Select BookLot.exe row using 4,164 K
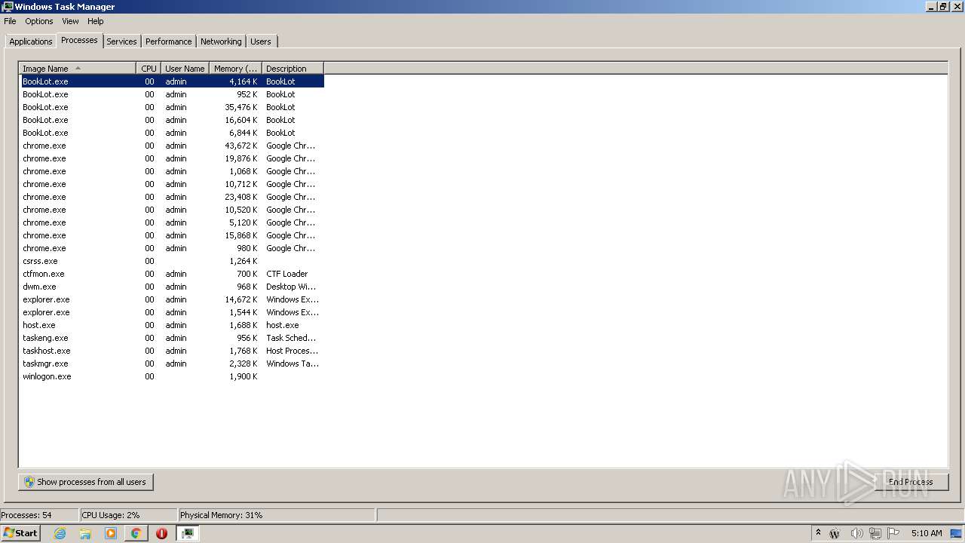Screen dimensions: 965x543 click(x=172, y=81)
